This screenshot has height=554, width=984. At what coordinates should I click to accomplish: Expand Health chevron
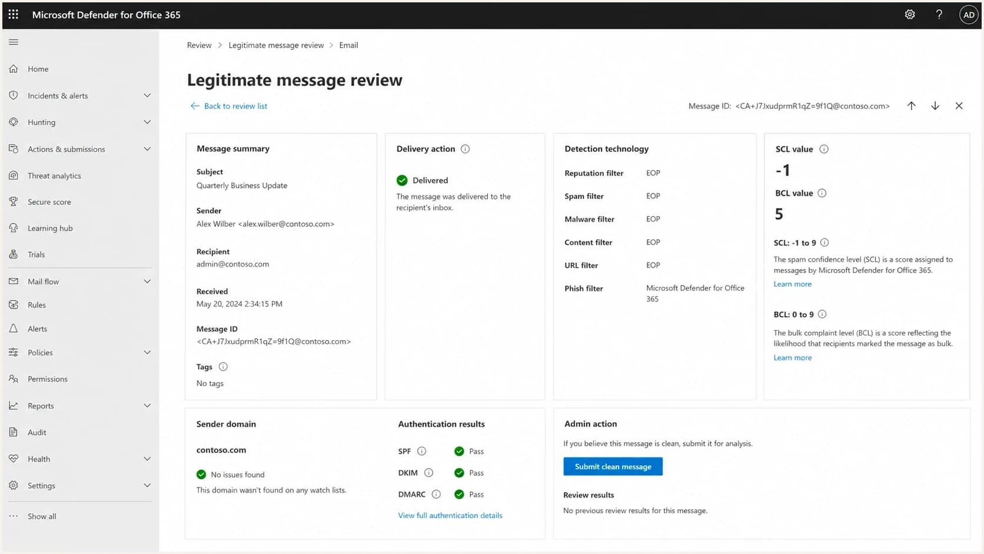pos(147,459)
